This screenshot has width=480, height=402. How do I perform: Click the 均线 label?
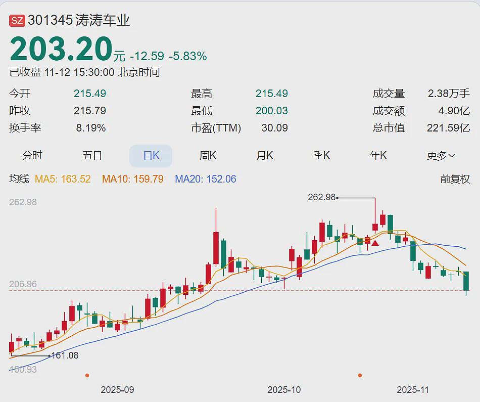[19, 178]
